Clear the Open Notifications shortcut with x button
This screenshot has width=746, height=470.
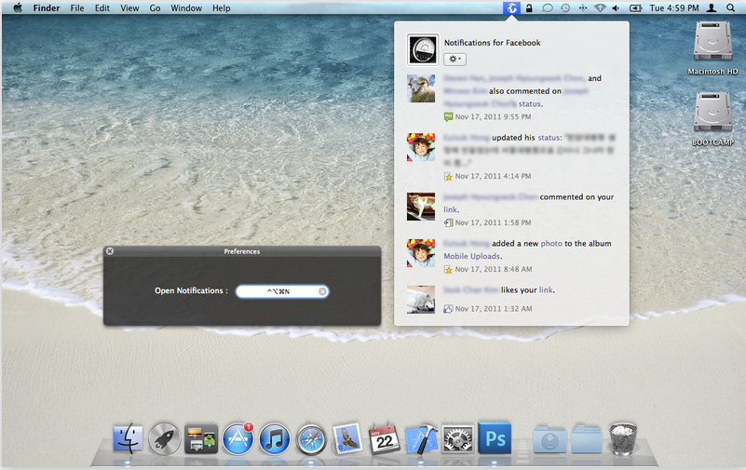pyautogui.click(x=322, y=291)
